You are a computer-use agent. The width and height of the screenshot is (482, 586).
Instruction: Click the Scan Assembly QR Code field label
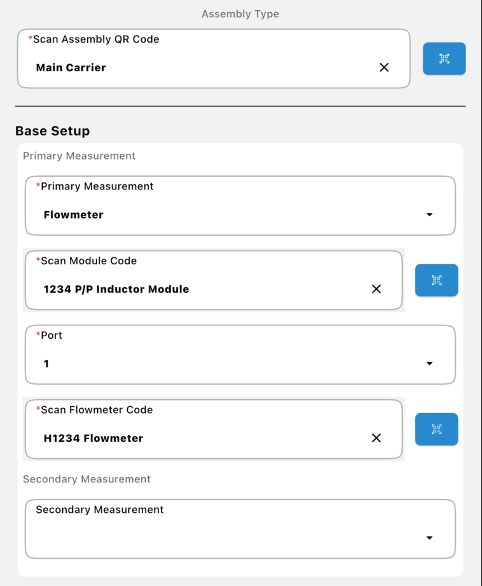pyautogui.click(x=96, y=39)
